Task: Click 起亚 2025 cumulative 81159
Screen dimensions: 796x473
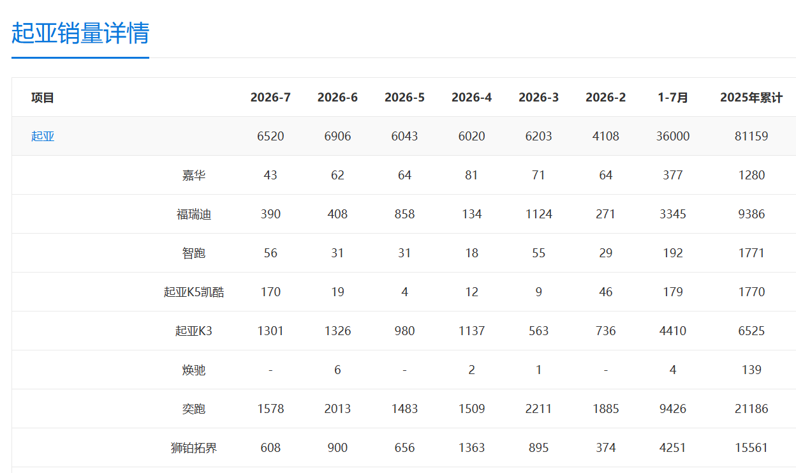Action: [x=751, y=136]
